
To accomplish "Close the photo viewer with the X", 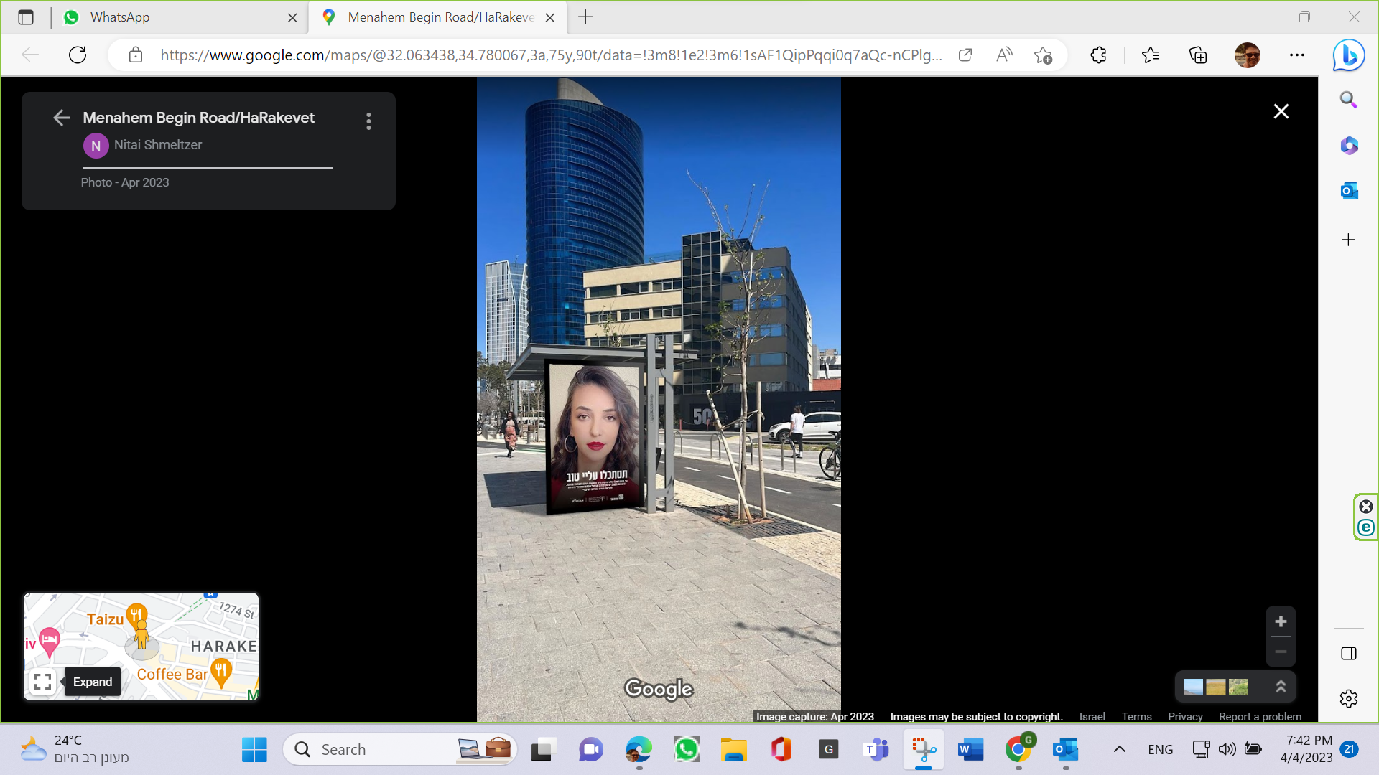I will tap(1281, 112).
